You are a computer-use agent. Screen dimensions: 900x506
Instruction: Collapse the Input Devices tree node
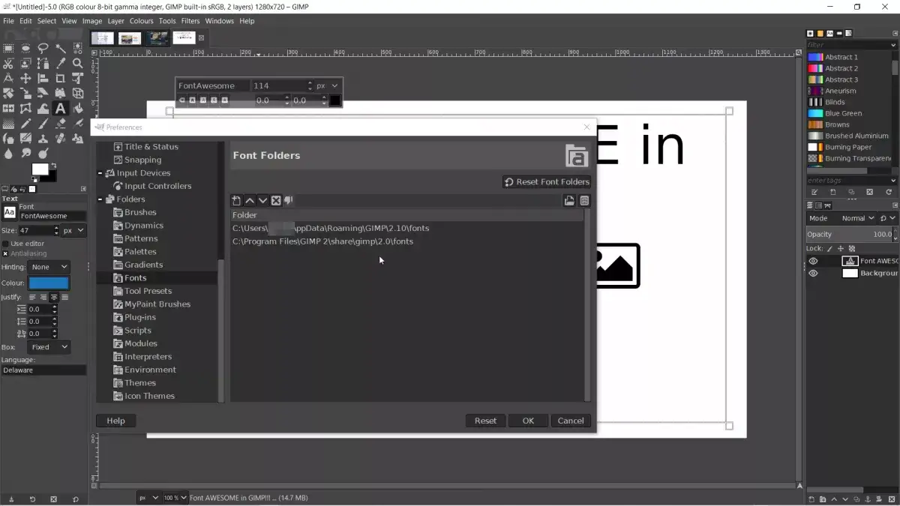100,173
